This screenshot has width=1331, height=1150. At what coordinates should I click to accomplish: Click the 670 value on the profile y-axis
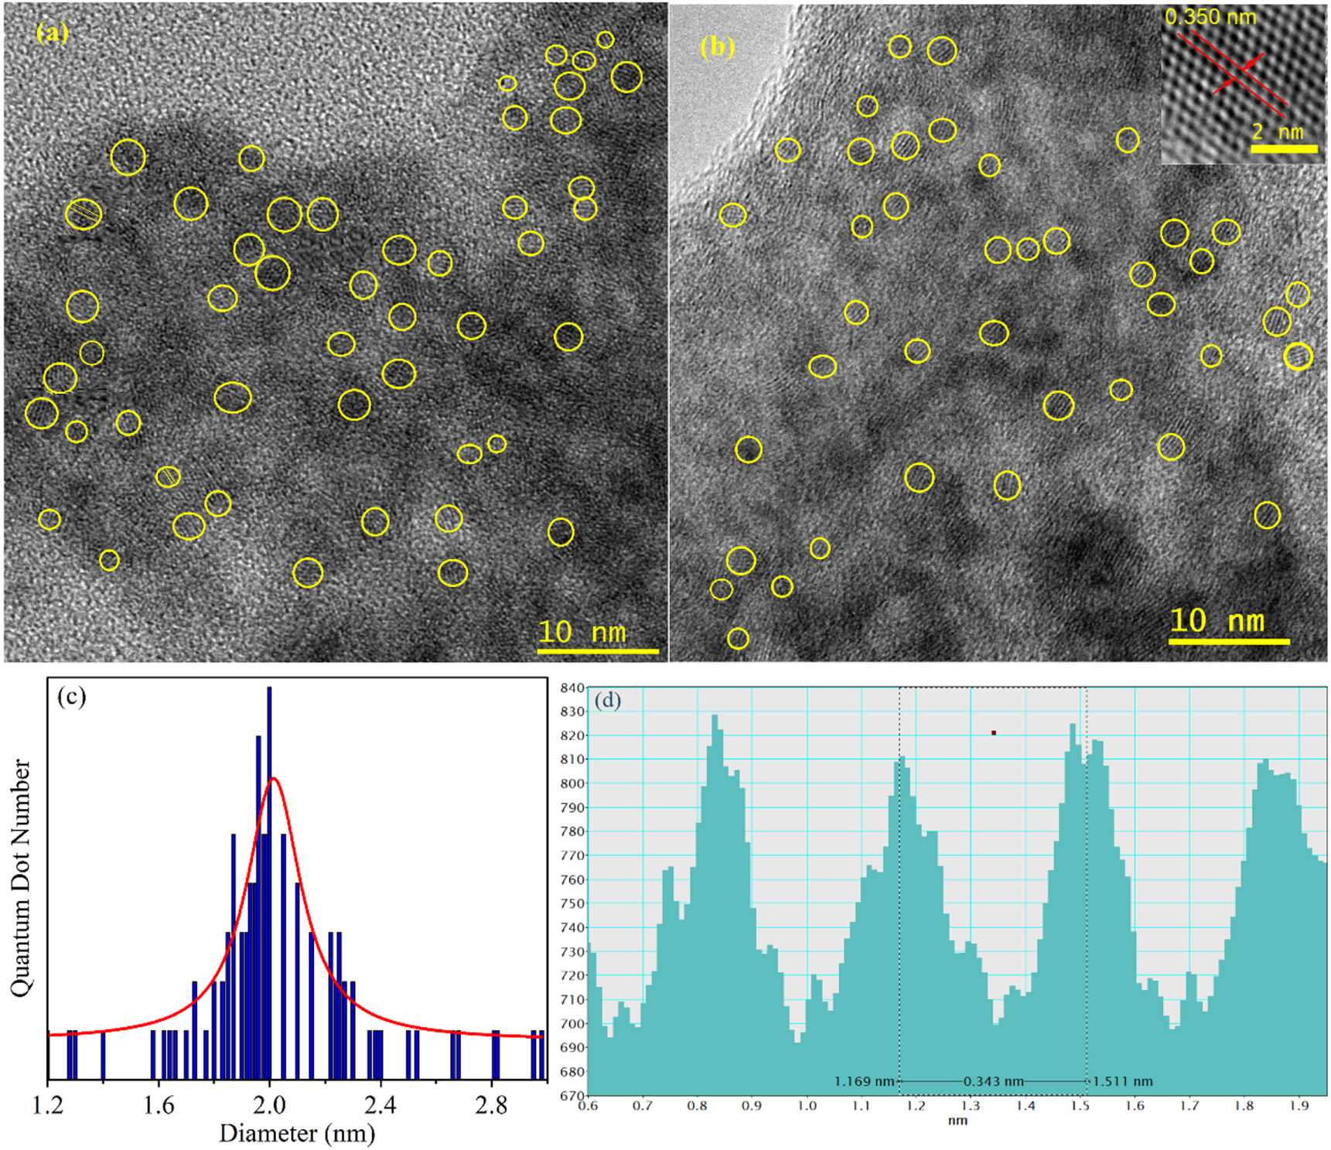573,1095
